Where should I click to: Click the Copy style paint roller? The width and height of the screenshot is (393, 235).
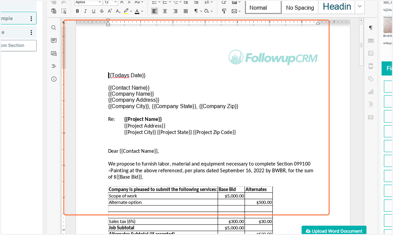(224, 11)
